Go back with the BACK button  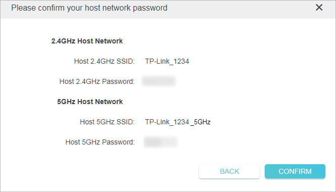click(x=229, y=171)
